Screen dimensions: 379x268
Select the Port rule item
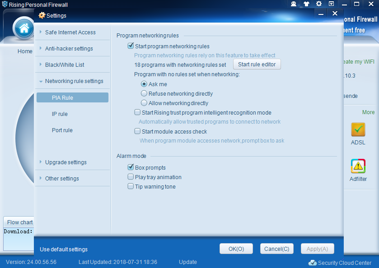click(x=62, y=130)
